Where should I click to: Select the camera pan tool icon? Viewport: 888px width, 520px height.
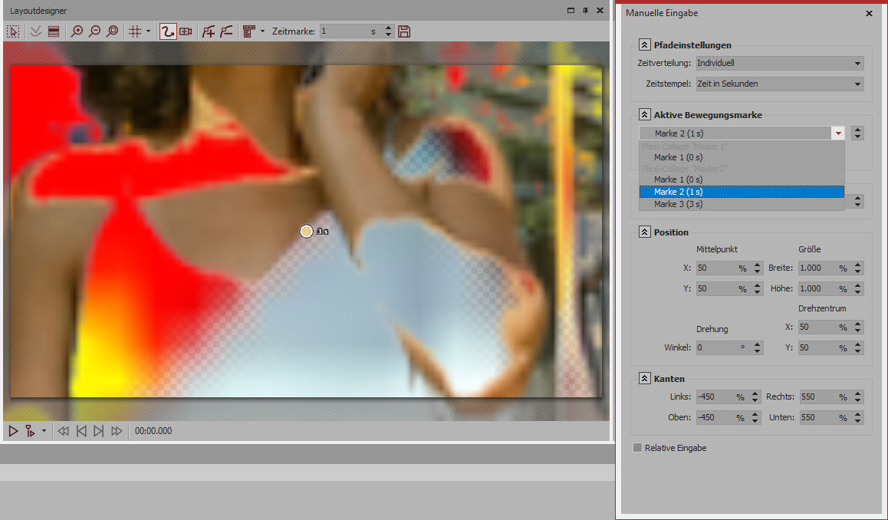186,31
